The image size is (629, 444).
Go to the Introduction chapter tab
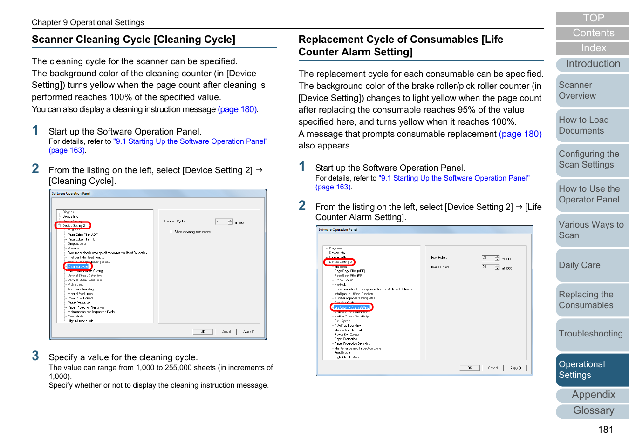pyautogui.click(x=592, y=64)
